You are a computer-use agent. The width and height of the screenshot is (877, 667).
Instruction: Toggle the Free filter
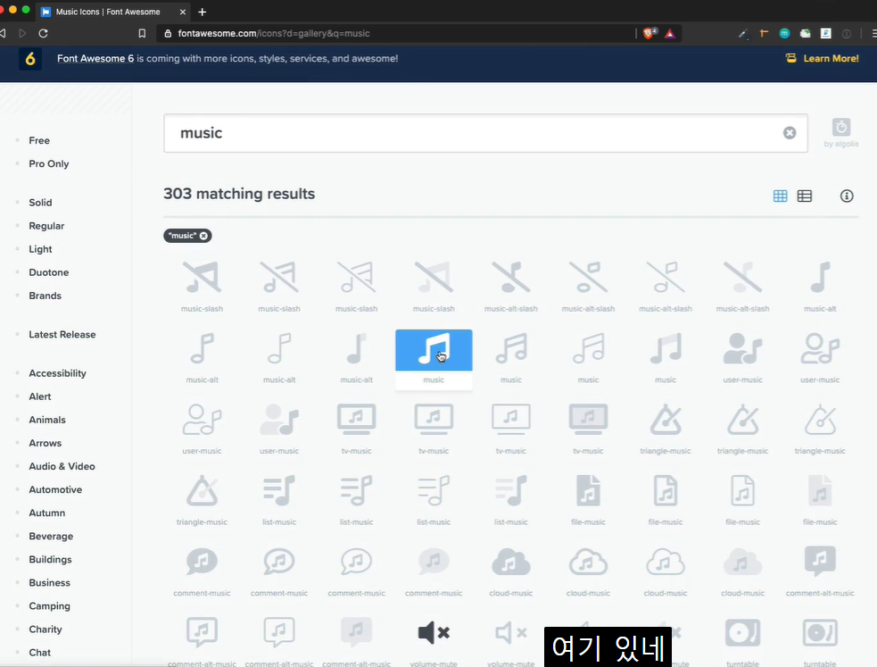pos(39,140)
